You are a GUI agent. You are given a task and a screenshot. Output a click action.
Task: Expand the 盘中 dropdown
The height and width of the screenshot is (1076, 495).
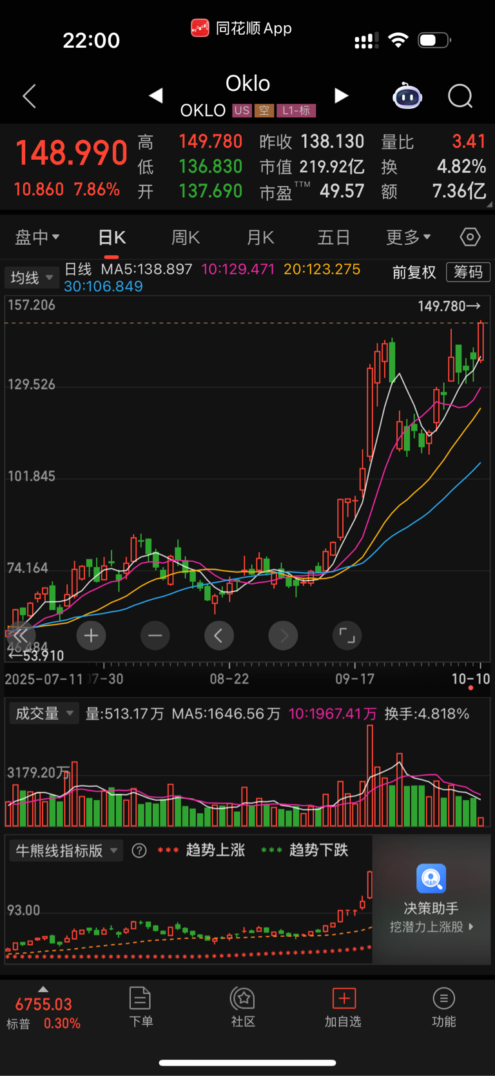(x=37, y=237)
